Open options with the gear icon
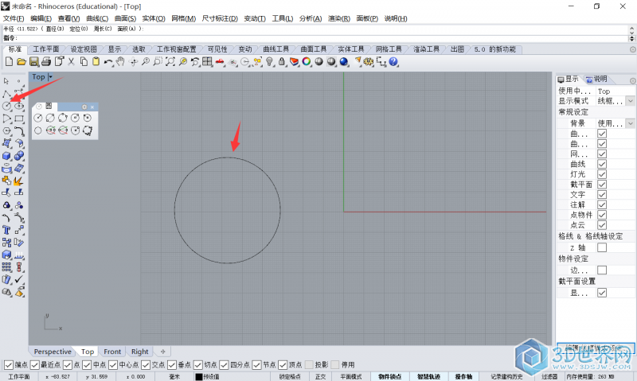This screenshot has height=381, width=637. click(x=369, y=62)
